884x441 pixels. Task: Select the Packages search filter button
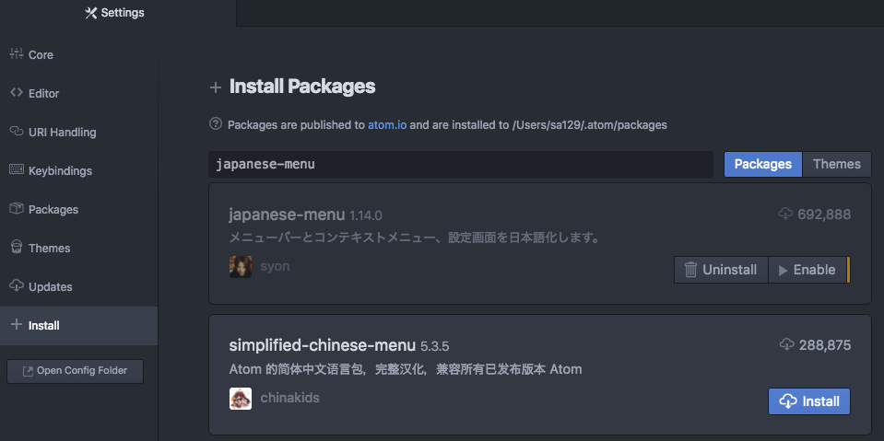(763, 165)
